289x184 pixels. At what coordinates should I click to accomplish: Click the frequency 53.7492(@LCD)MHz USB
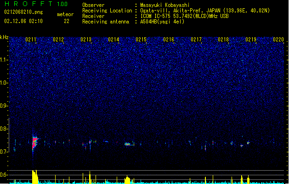pos(201,16)
